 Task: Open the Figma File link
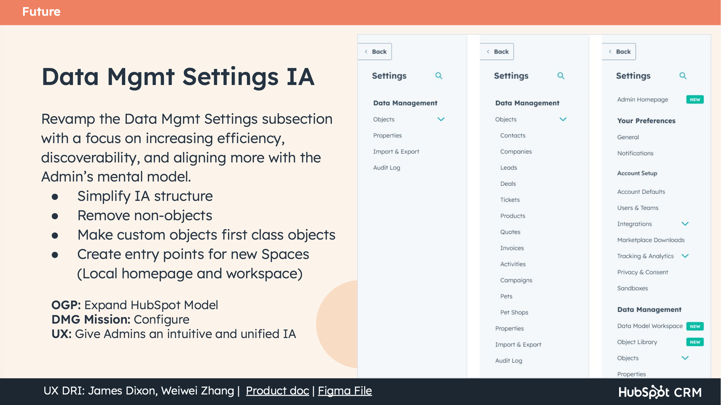coord(345,391)
